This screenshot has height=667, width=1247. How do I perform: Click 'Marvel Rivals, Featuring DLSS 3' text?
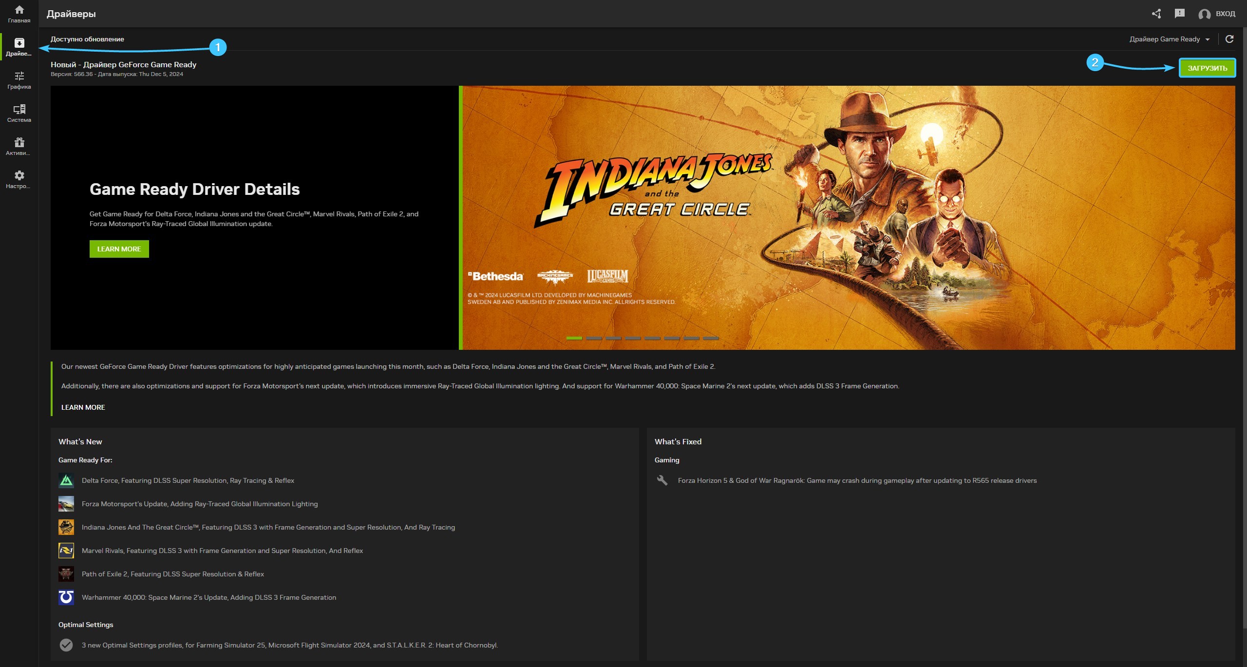222,551
